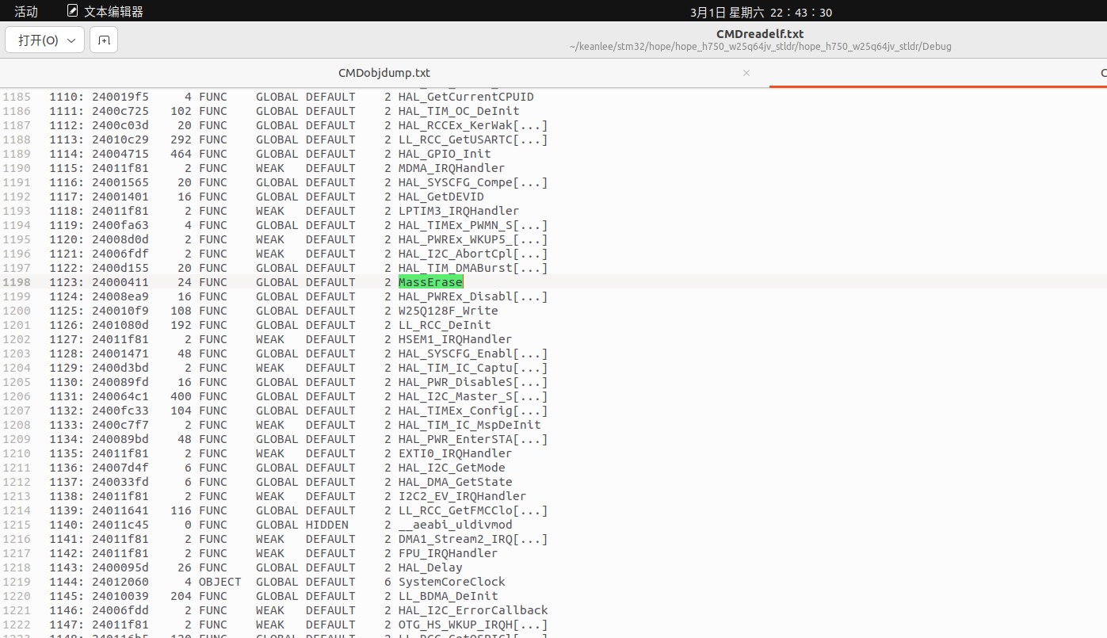Place cursor on line number 1198
Viewport: 1107px width, 638px height.
(17, 281)
